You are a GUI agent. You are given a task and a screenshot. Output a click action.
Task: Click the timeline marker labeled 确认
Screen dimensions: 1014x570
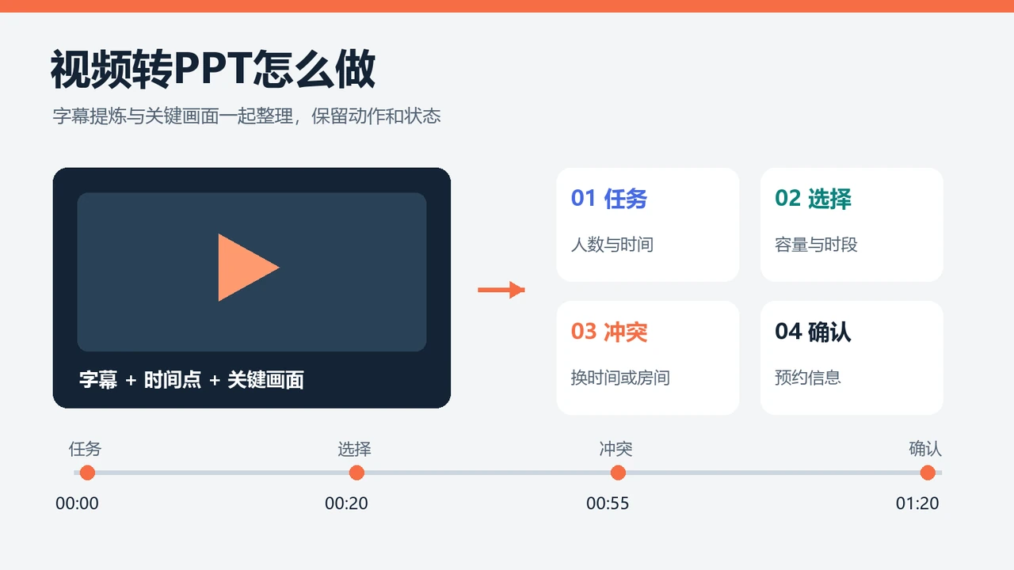927,473
